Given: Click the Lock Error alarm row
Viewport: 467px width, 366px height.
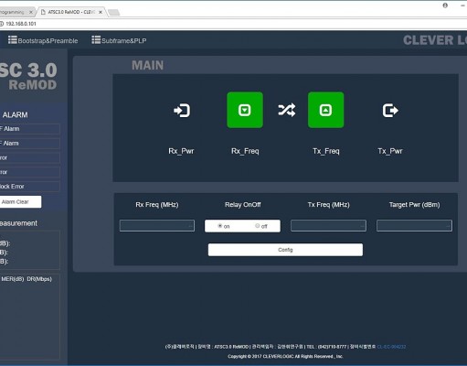Looking at the screenshot, I should click(x=30, y=187).
